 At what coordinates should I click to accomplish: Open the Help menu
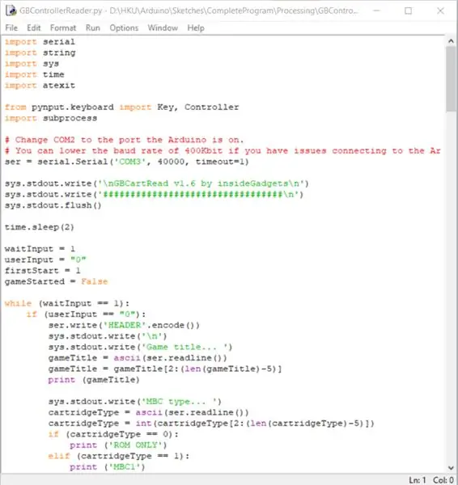[x=196, y=27]
